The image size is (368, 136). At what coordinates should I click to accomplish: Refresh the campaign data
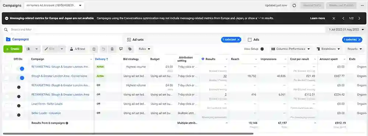(294, 5)
